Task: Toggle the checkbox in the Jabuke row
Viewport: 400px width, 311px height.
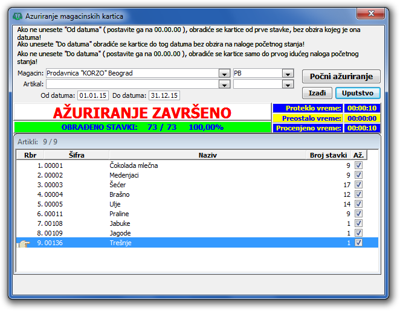Action: pos(358,223)
